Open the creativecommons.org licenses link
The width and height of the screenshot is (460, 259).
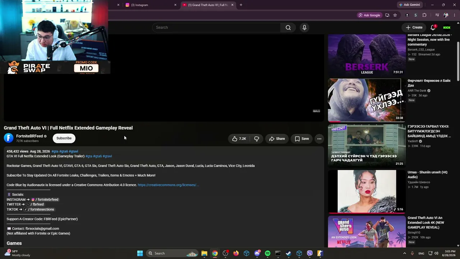tap(168, 185)
